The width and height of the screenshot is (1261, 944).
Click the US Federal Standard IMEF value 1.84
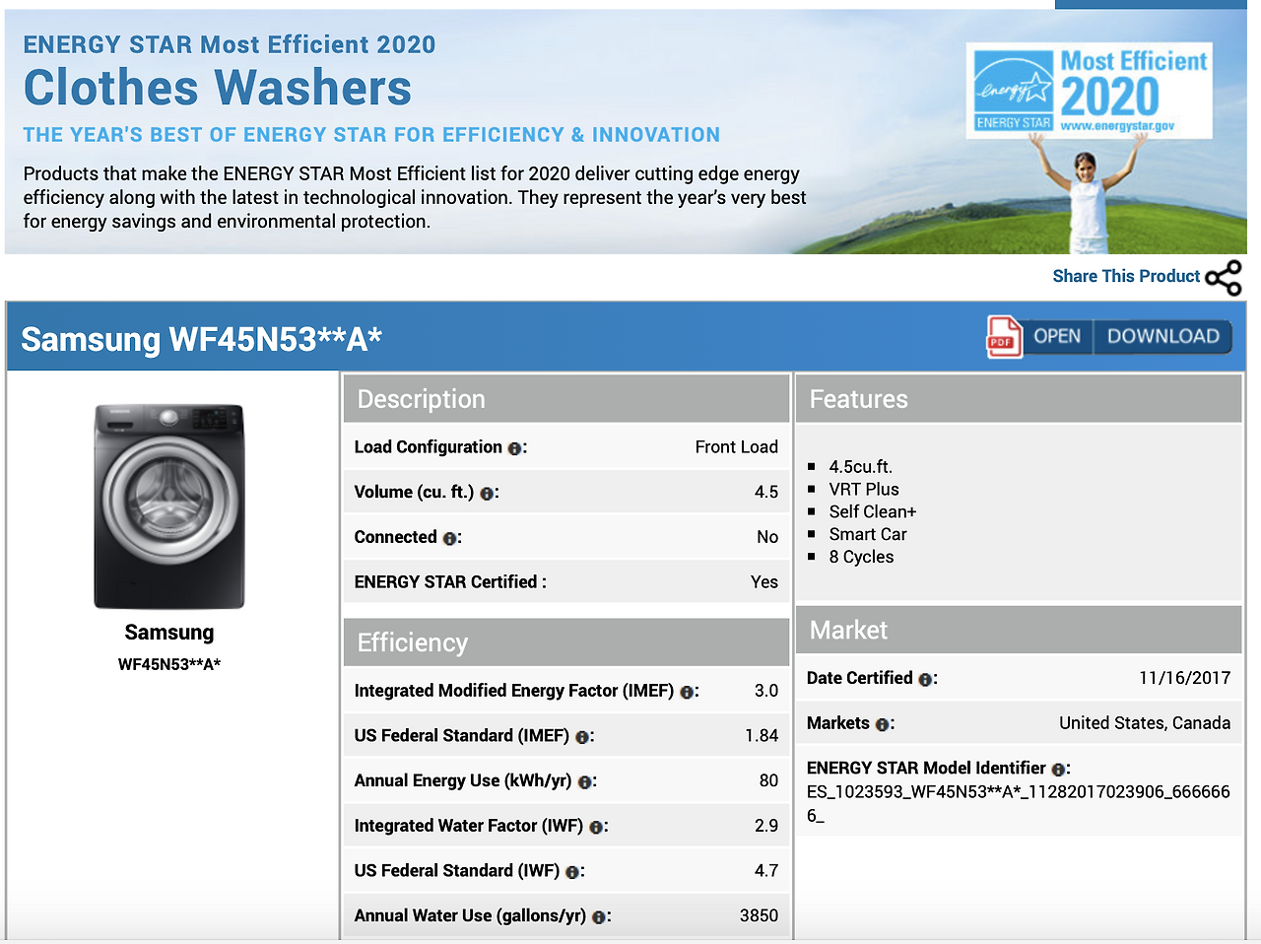coord(762,735)
